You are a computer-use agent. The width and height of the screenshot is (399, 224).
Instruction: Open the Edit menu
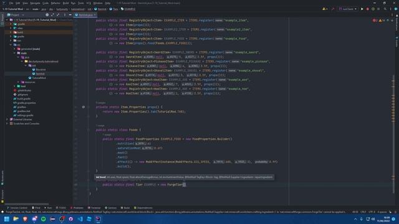point(17,3)
